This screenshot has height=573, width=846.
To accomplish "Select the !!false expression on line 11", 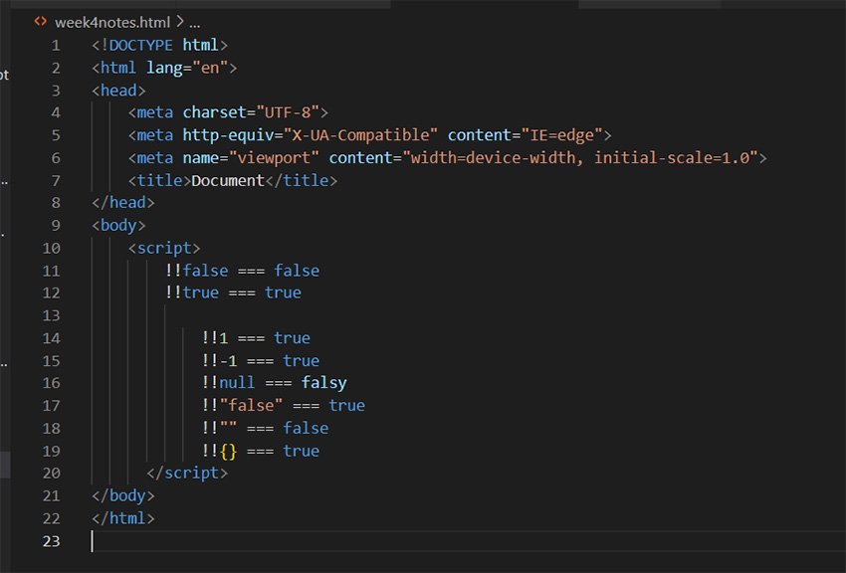I will [x=198, y=270].
